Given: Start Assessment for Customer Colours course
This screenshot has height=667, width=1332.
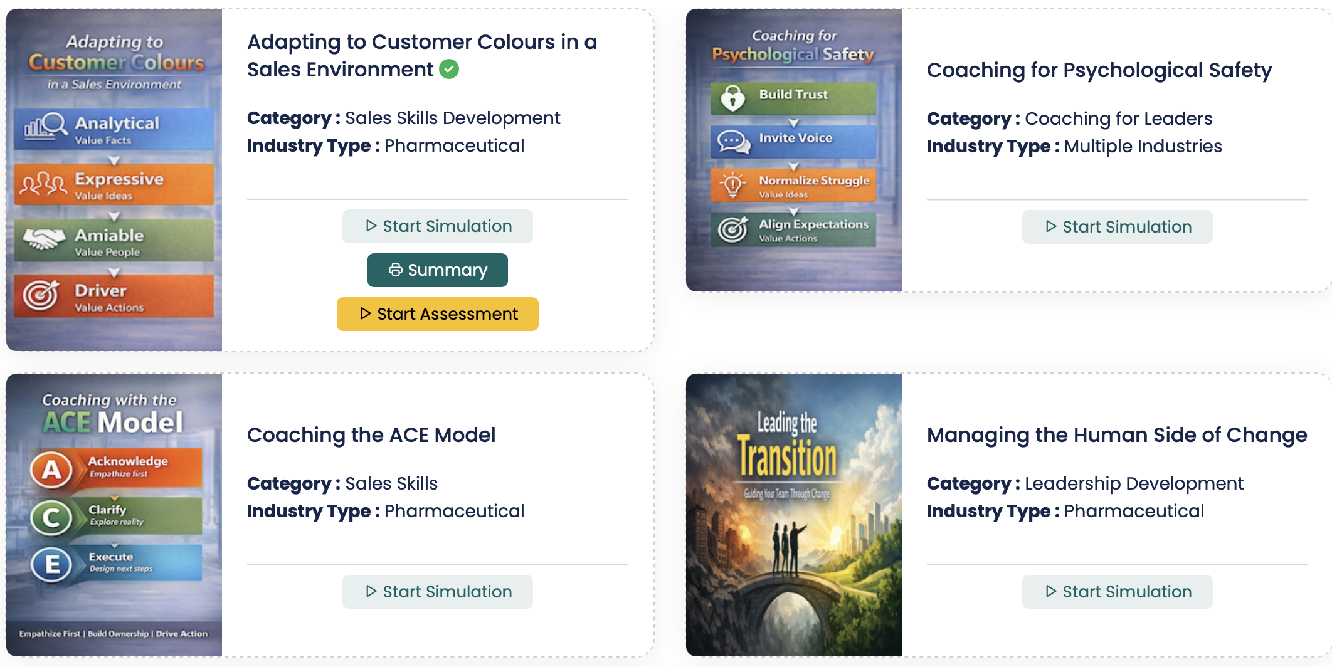Looking at the screenshot, I should pos(438,314).
